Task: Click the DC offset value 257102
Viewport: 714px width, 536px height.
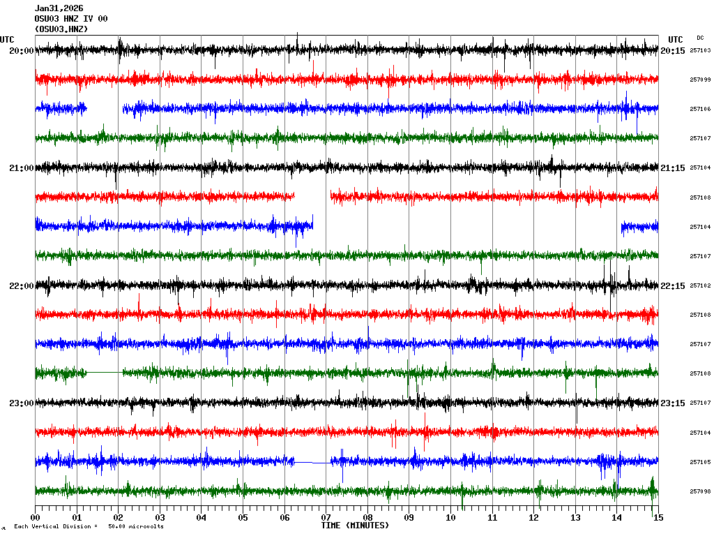Action: pyautogui.click(x=699, y=286)
